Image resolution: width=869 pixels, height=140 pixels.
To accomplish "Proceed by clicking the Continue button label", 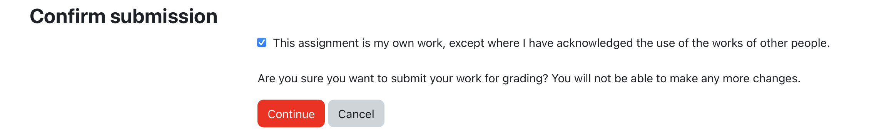I will pos(291,114).
